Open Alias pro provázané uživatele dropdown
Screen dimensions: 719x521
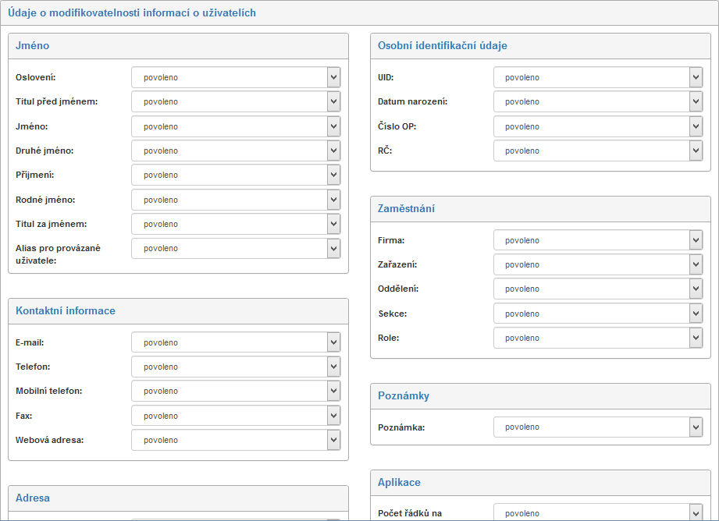pos(236,248)
